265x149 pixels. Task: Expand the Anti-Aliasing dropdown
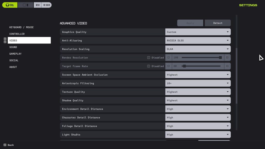[198, 41]
